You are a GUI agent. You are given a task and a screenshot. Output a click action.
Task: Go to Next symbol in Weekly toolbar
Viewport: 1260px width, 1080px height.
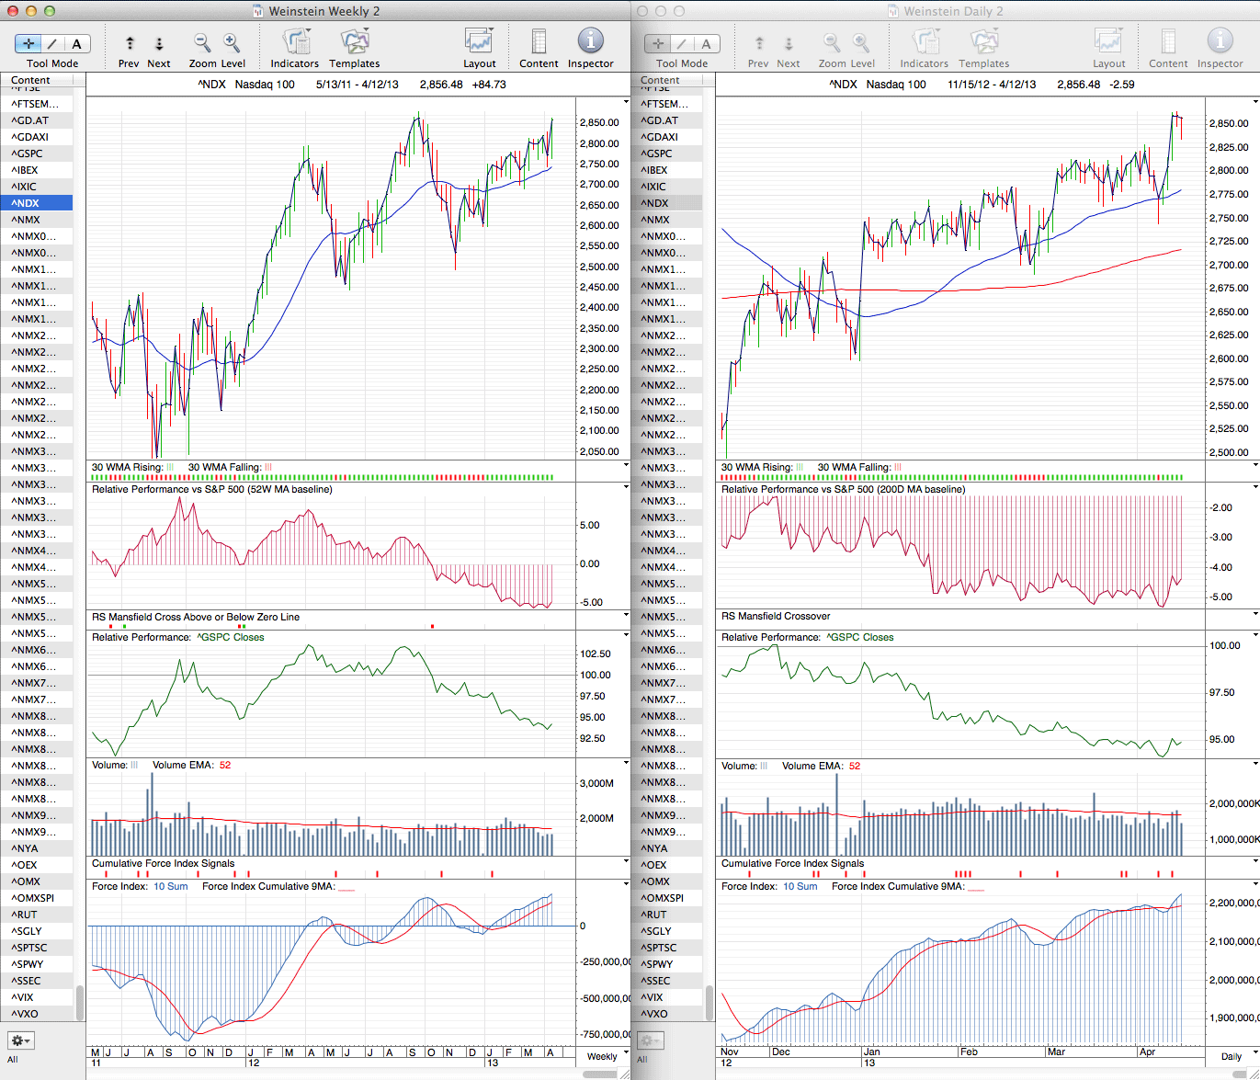point(159,43)
